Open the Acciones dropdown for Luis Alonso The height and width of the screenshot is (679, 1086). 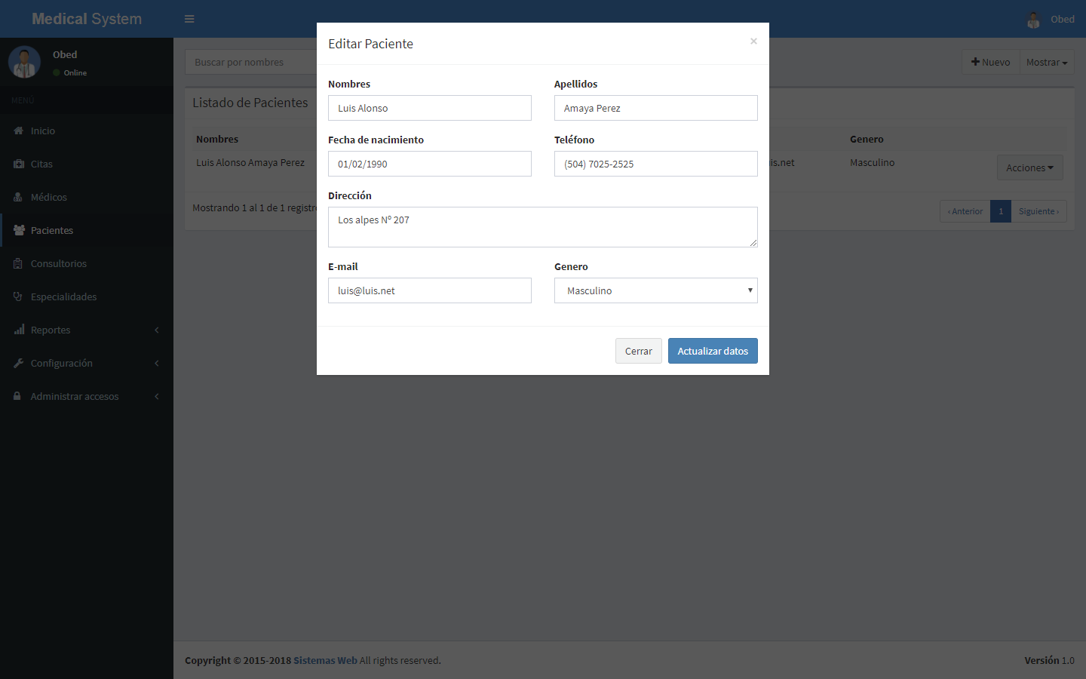[1029, 167]
